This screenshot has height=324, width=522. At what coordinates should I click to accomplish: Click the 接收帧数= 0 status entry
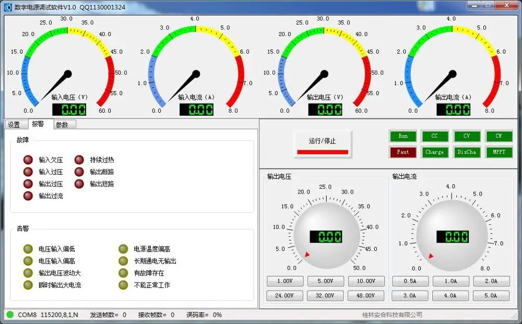(x=156, y=315)
